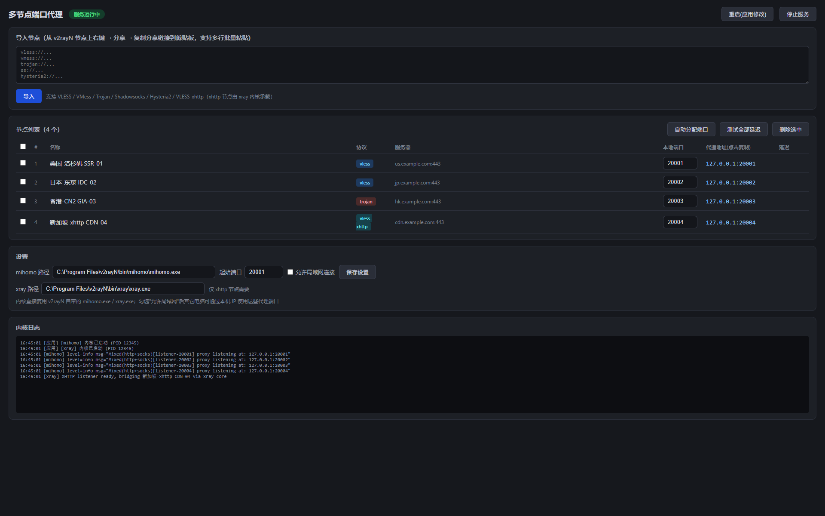Click the xray 路径 input field
Viewport: 825px width, 516px height.
(123, 289)
